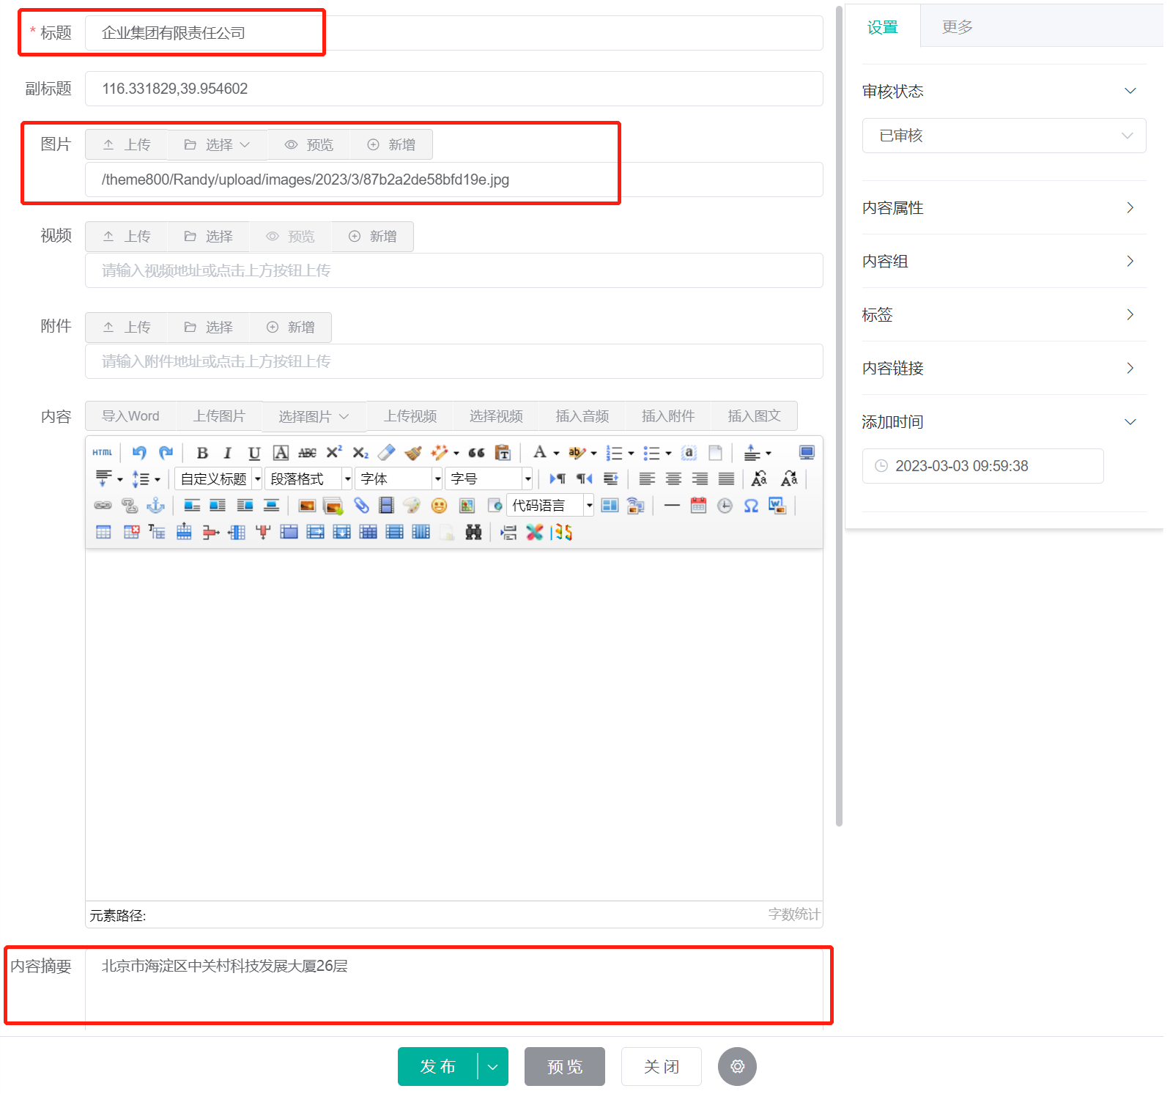Viewport: 1170px width, 1094px height.
Task: Switch editor to HTML source mode
Action: pos(103,453)
